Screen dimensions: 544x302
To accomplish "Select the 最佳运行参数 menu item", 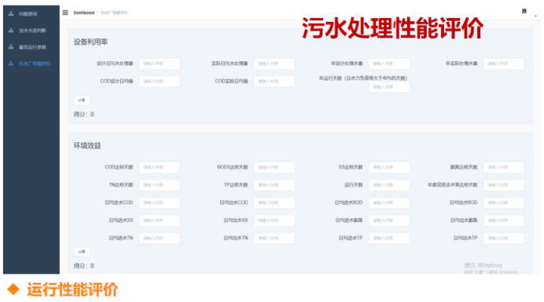I will point(32,47).
